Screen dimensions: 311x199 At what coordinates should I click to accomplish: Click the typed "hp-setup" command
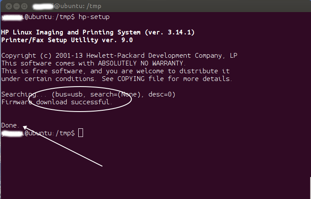(94, 17)
